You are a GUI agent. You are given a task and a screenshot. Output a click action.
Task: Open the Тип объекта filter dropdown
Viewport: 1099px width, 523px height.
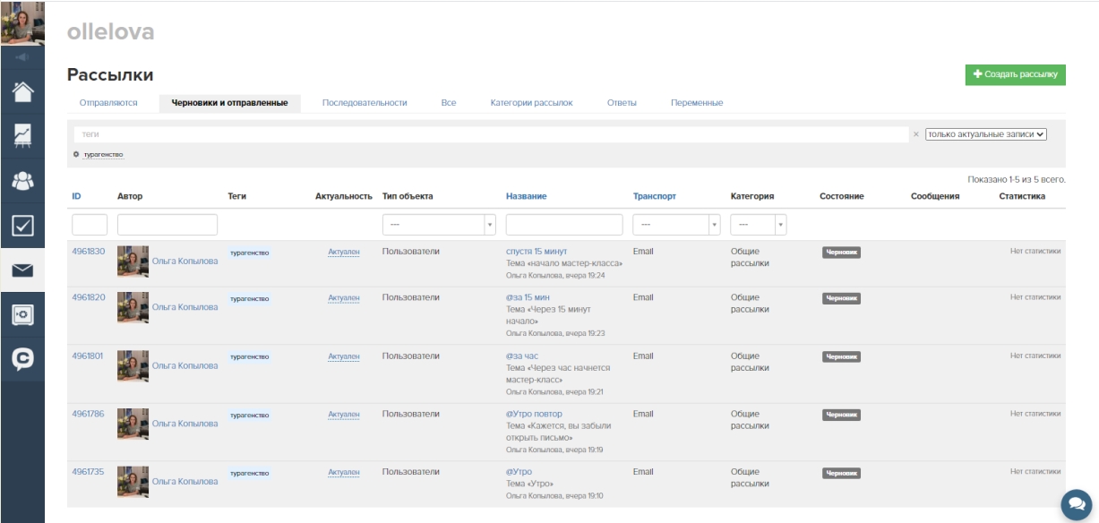(x=439, y=225)
